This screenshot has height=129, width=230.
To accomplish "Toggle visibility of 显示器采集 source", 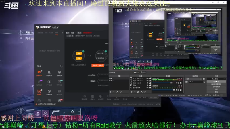I will coord(147,87).
